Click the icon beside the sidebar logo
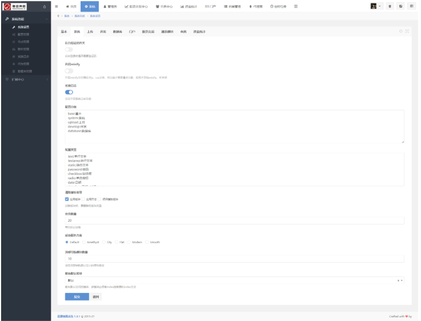The height and width of the screenshot is (321, 421). tap(44, 6)
